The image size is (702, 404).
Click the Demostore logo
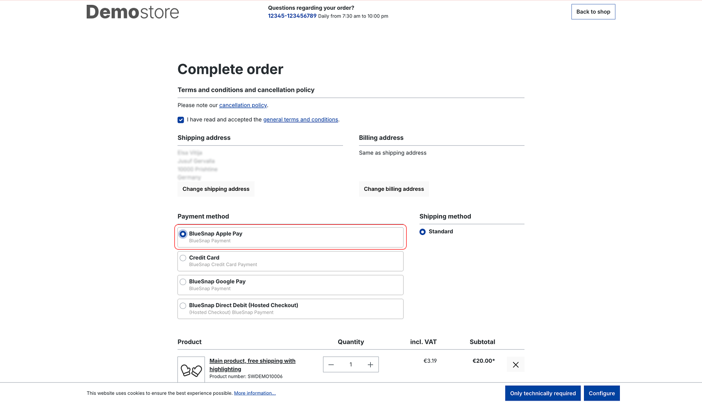tap(133, 12)
